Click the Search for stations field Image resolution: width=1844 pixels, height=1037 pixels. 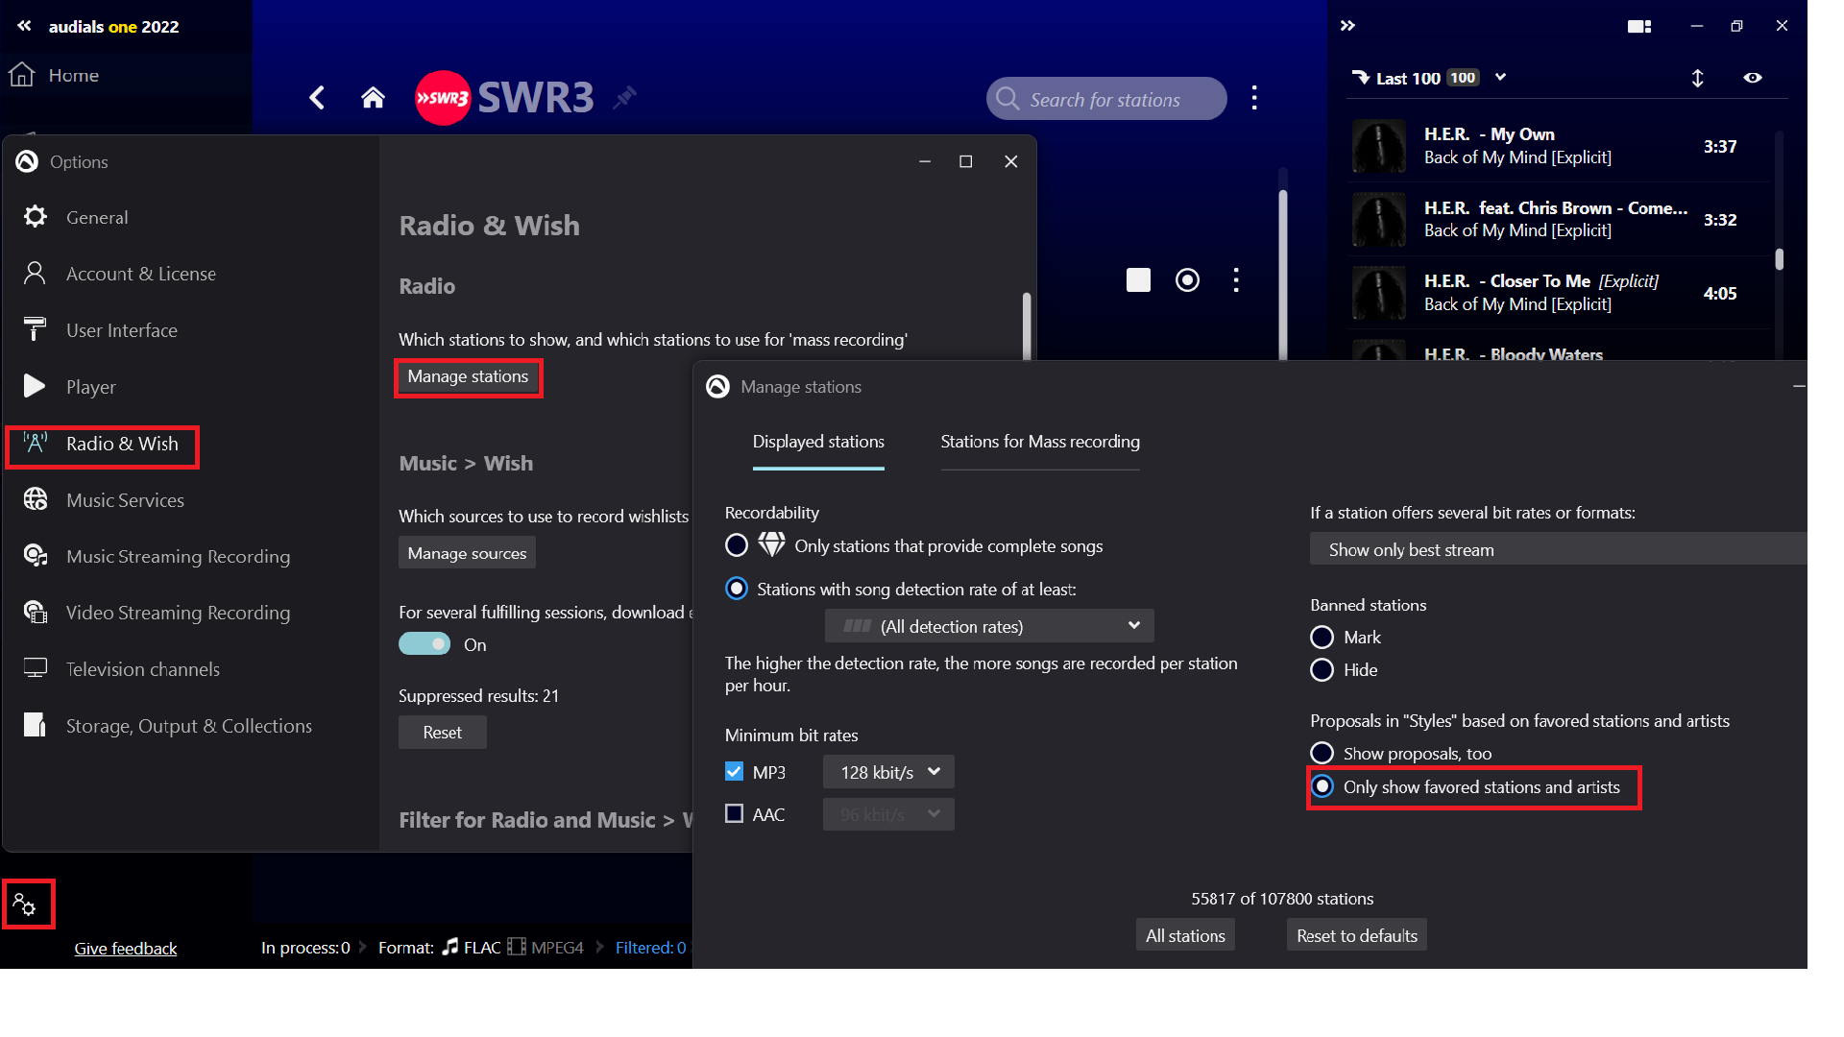click(x=1106, y=99)
